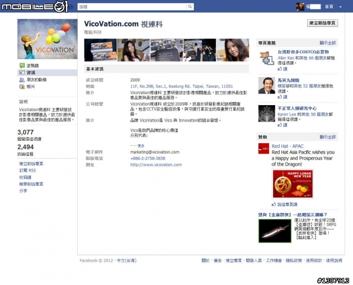Screen dimensions: 353x285
Task: Open the 相片 photos tab
Action: point(30,86)
